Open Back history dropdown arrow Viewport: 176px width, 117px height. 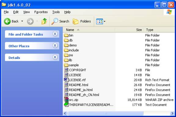pyautogui.click(x=22, y=21)
